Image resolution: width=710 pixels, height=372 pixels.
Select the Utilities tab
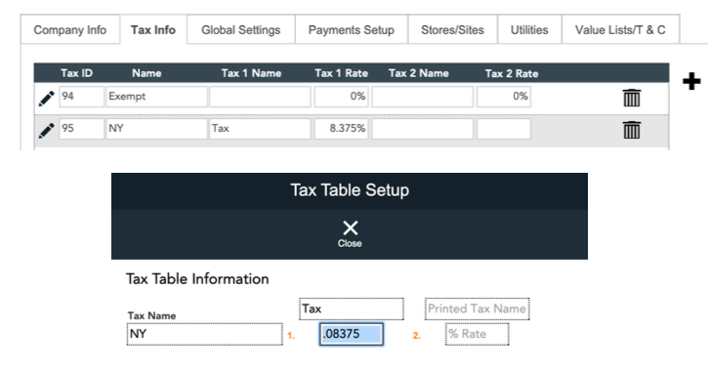tap(529, 30)
